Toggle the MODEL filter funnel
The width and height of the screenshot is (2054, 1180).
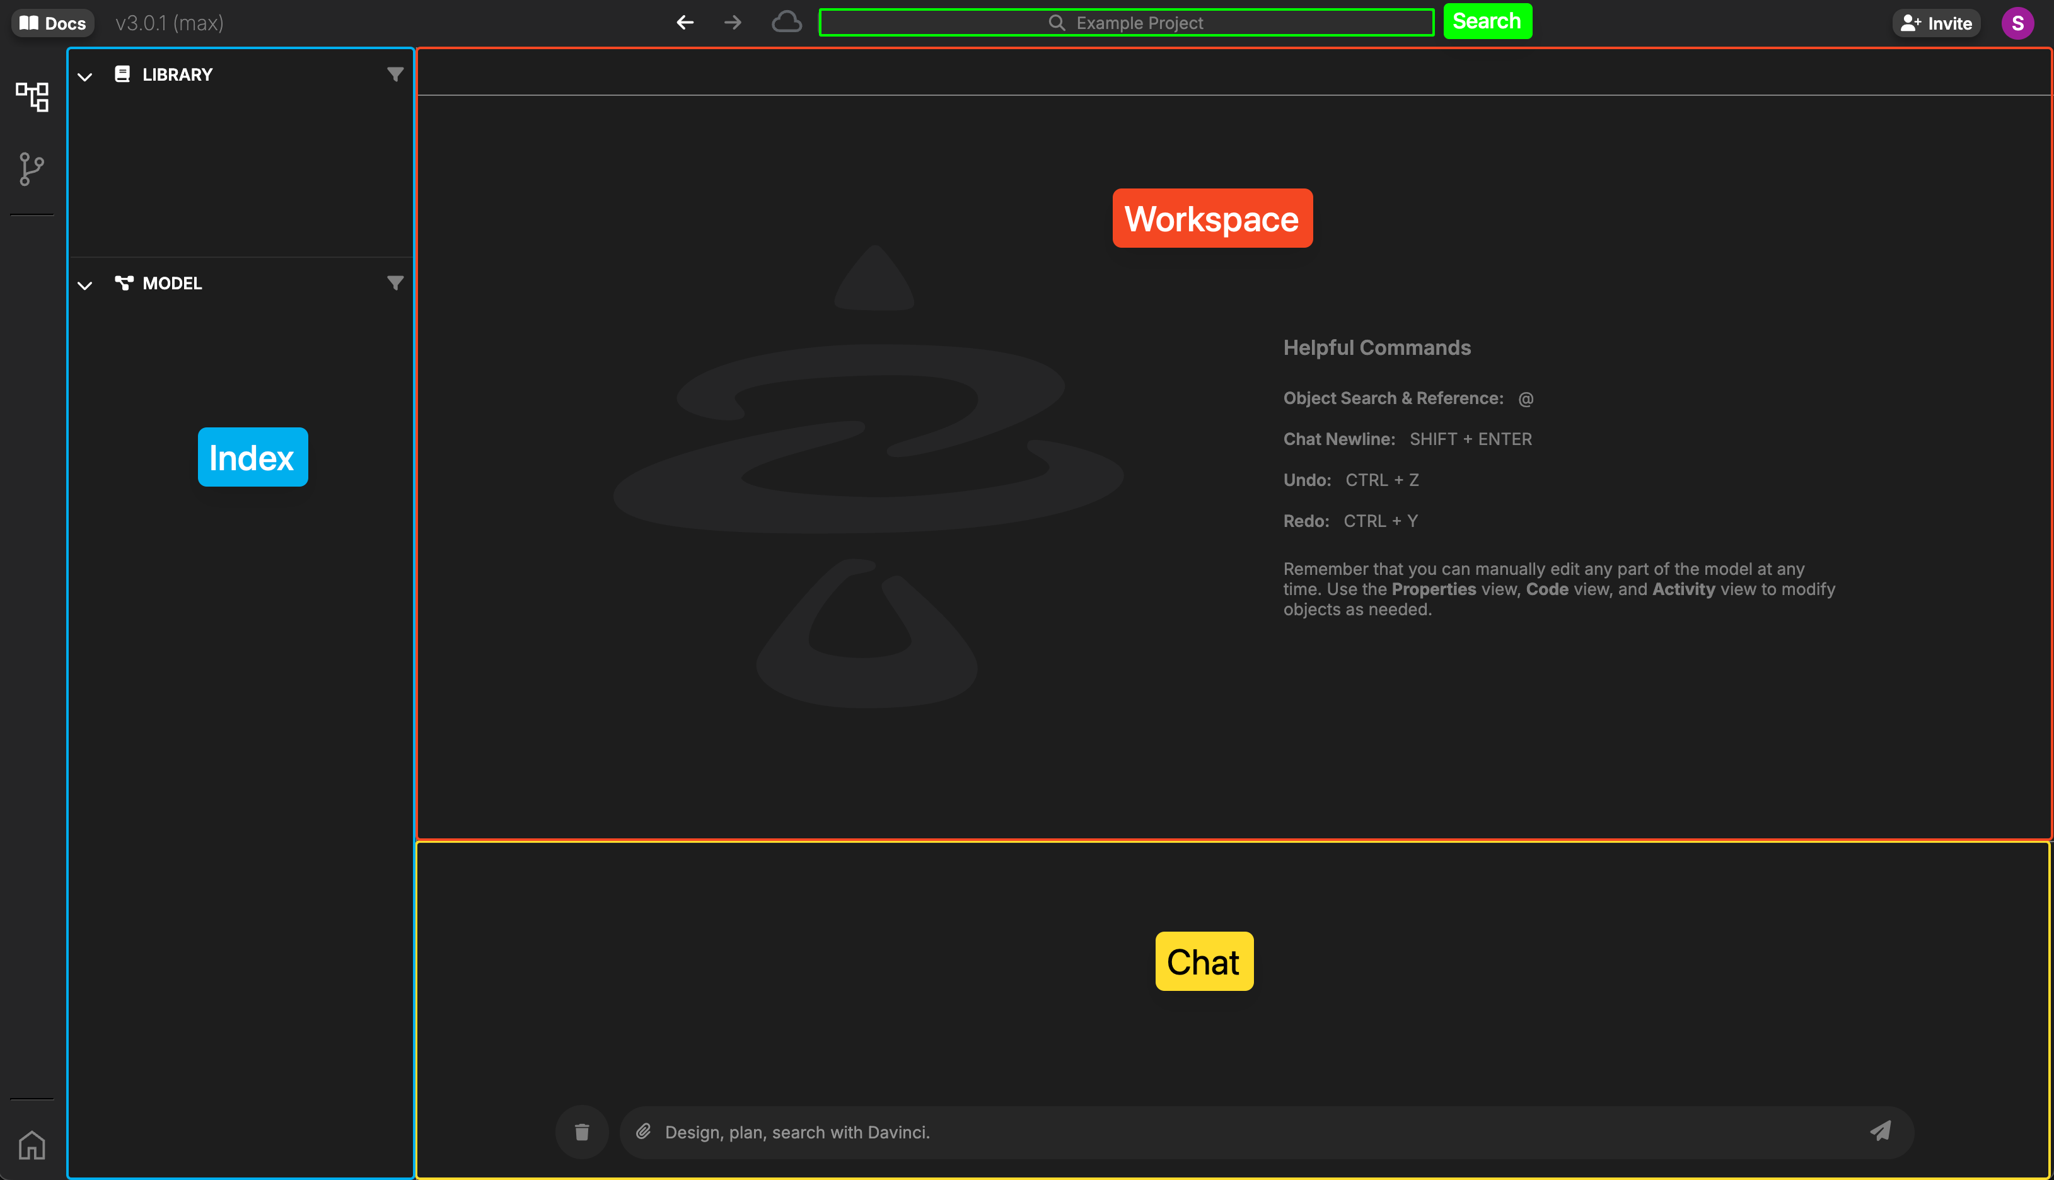(395, 283)
